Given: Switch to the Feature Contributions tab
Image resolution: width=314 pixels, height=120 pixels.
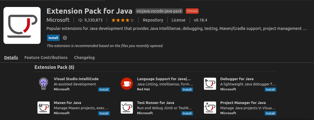Looking at the screenshot, I should [x=46, y=58].
